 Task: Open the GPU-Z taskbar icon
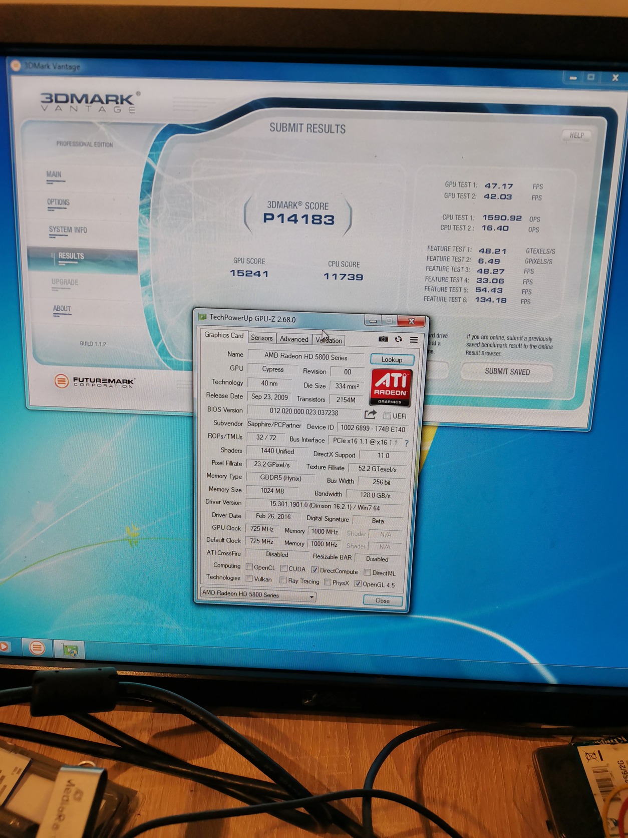(70, 650)
